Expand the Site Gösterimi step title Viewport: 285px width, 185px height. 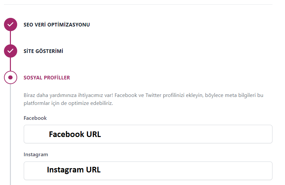(x=43, y=51)
